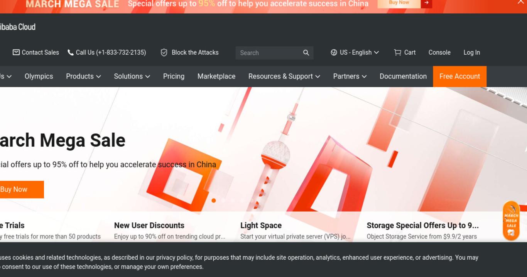Go to the Pricing page
Image resolution: width=527 pixels, height=277 pixels.
(x=174, y=76)
